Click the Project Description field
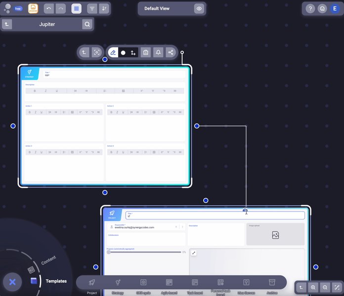344x296 pixels. pos(216,234)
